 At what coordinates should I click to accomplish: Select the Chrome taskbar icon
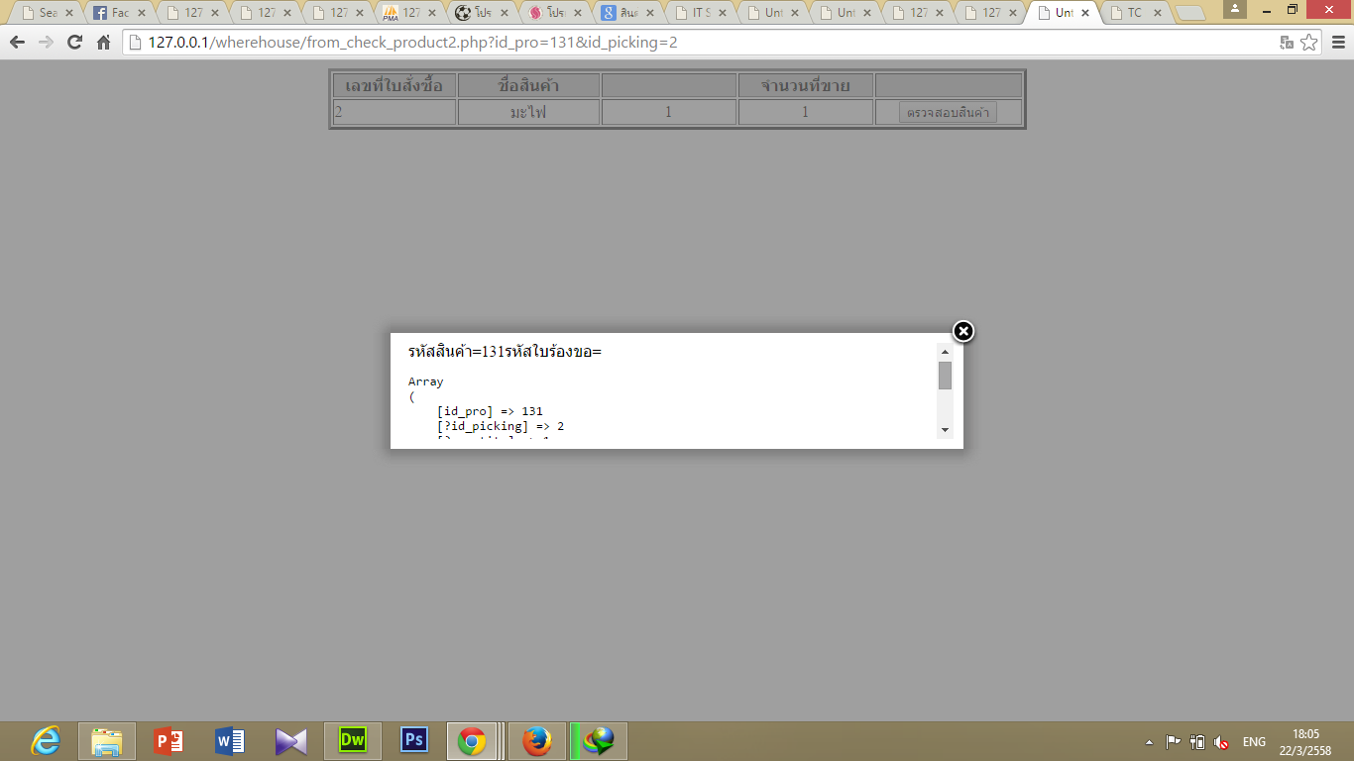click(x=473, y=741)
